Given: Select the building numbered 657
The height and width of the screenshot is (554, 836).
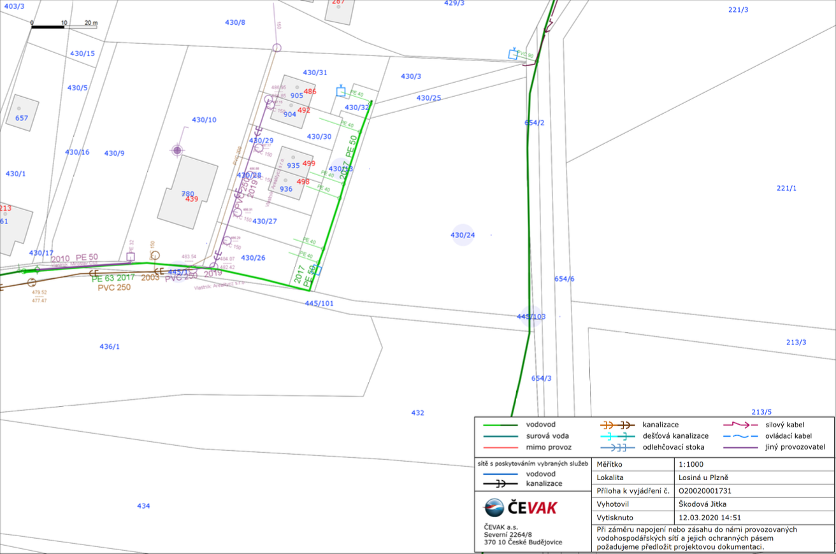Looking at the screenshot, I should click(22, 113).
